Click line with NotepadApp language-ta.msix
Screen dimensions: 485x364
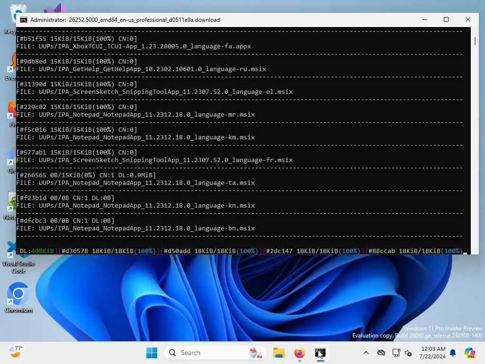(x=135, y=183)
